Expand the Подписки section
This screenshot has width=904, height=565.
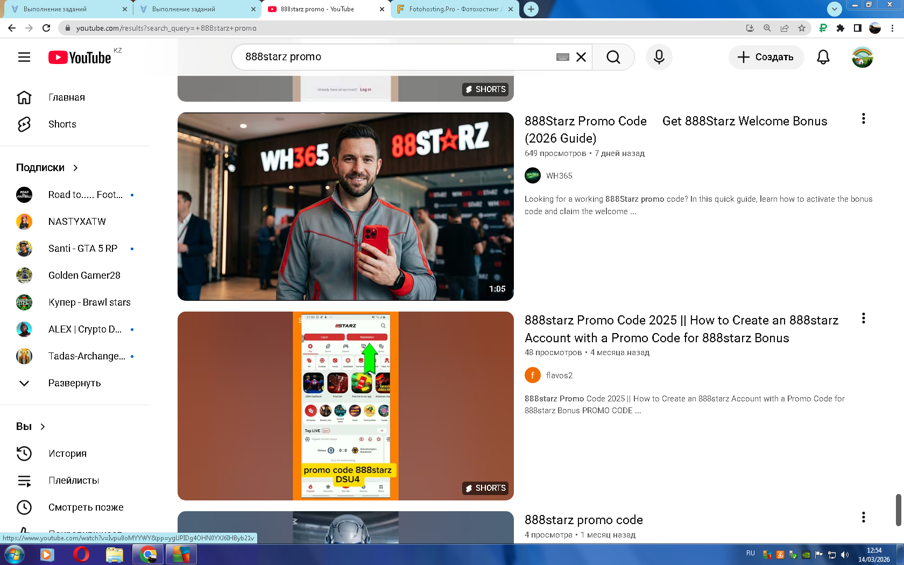coord(47,168)
